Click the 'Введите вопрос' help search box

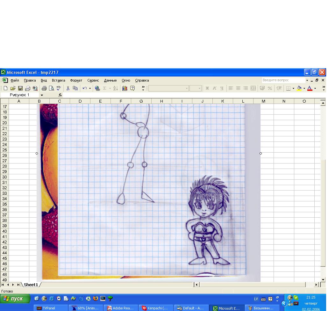tap(283, 80)
